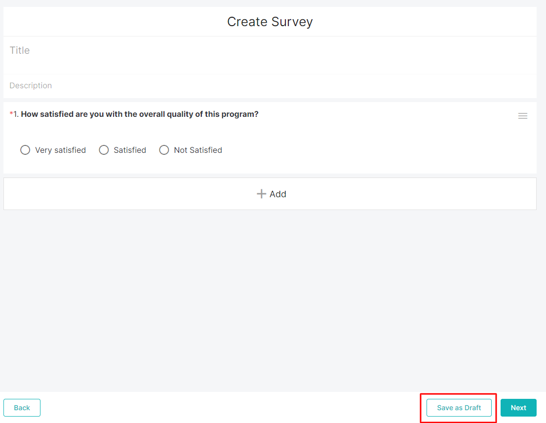
Task: Click the Not Satisfied label text
Action: [x=198, y=150]
